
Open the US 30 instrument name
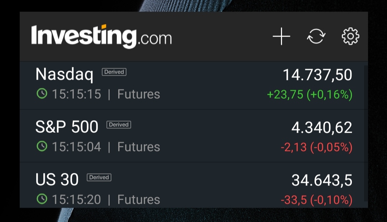(57, 180)
